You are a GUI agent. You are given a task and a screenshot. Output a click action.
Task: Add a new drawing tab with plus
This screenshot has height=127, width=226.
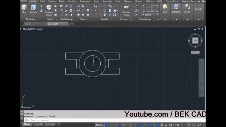click(x=72, y=24)
